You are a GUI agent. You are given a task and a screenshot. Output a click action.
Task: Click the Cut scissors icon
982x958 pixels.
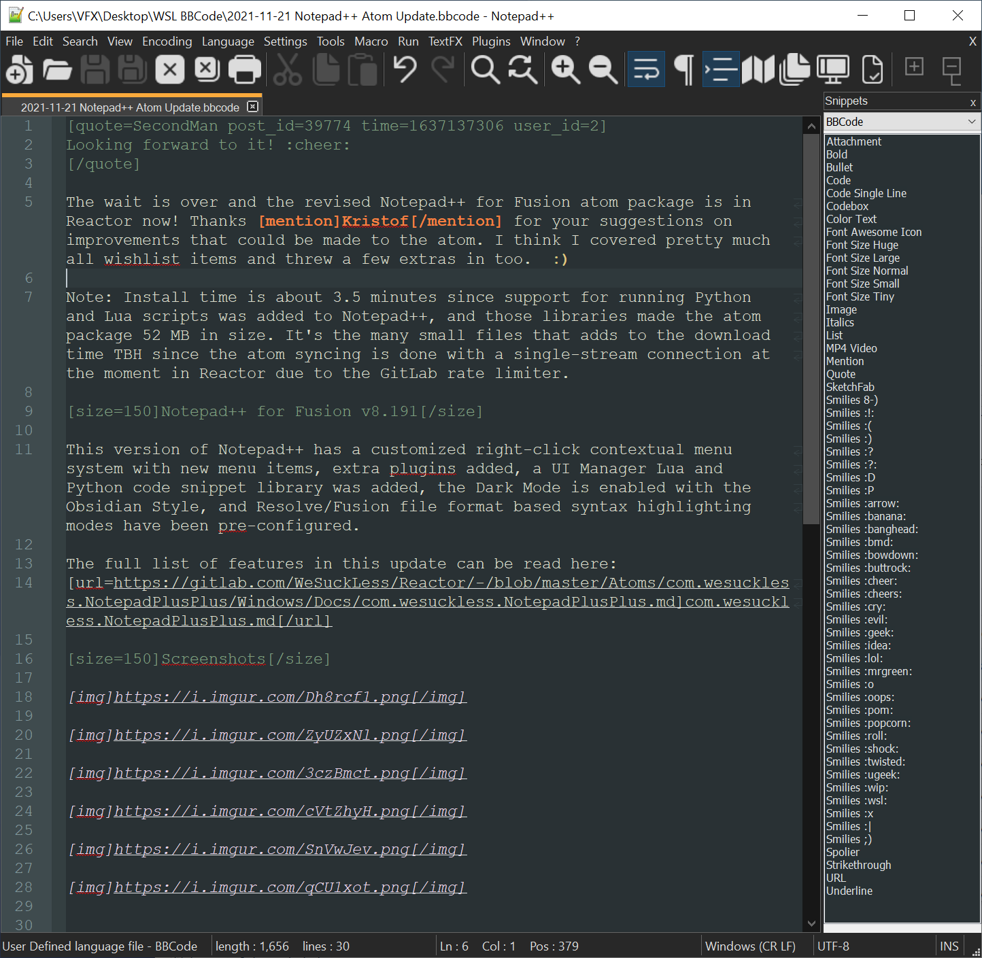(x=288, y=69)
